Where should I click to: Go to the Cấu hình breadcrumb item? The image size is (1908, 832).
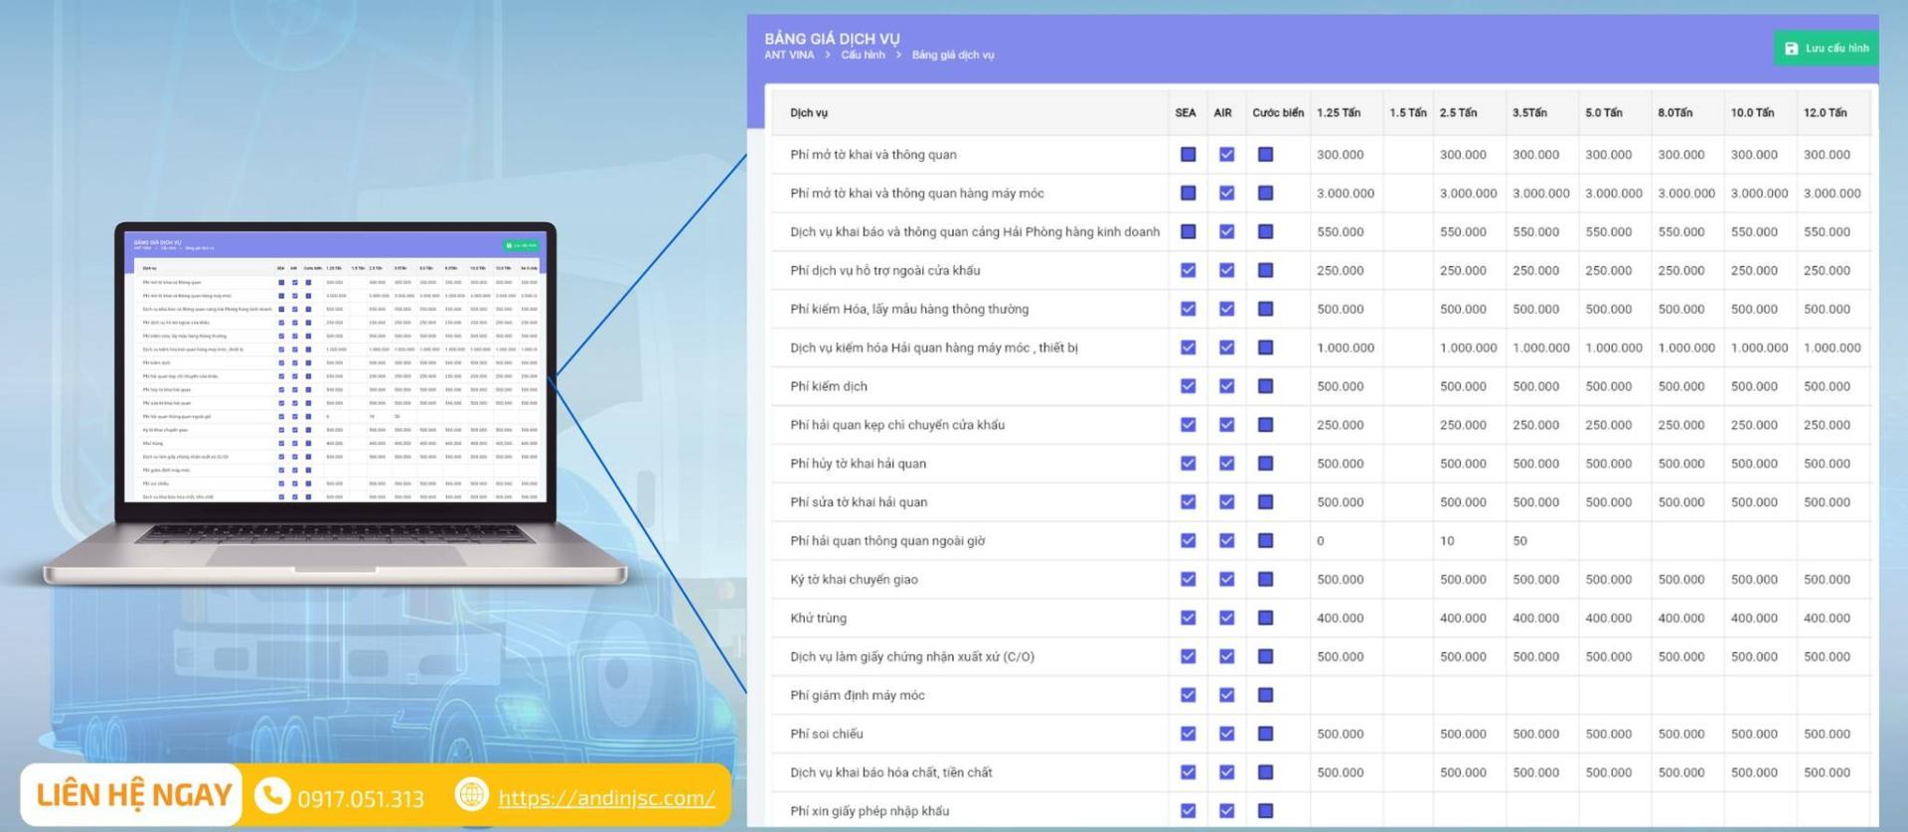pos(863,56)
